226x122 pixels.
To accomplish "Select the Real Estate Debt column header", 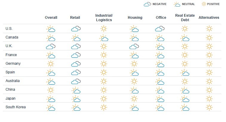I will pos(185,18).
